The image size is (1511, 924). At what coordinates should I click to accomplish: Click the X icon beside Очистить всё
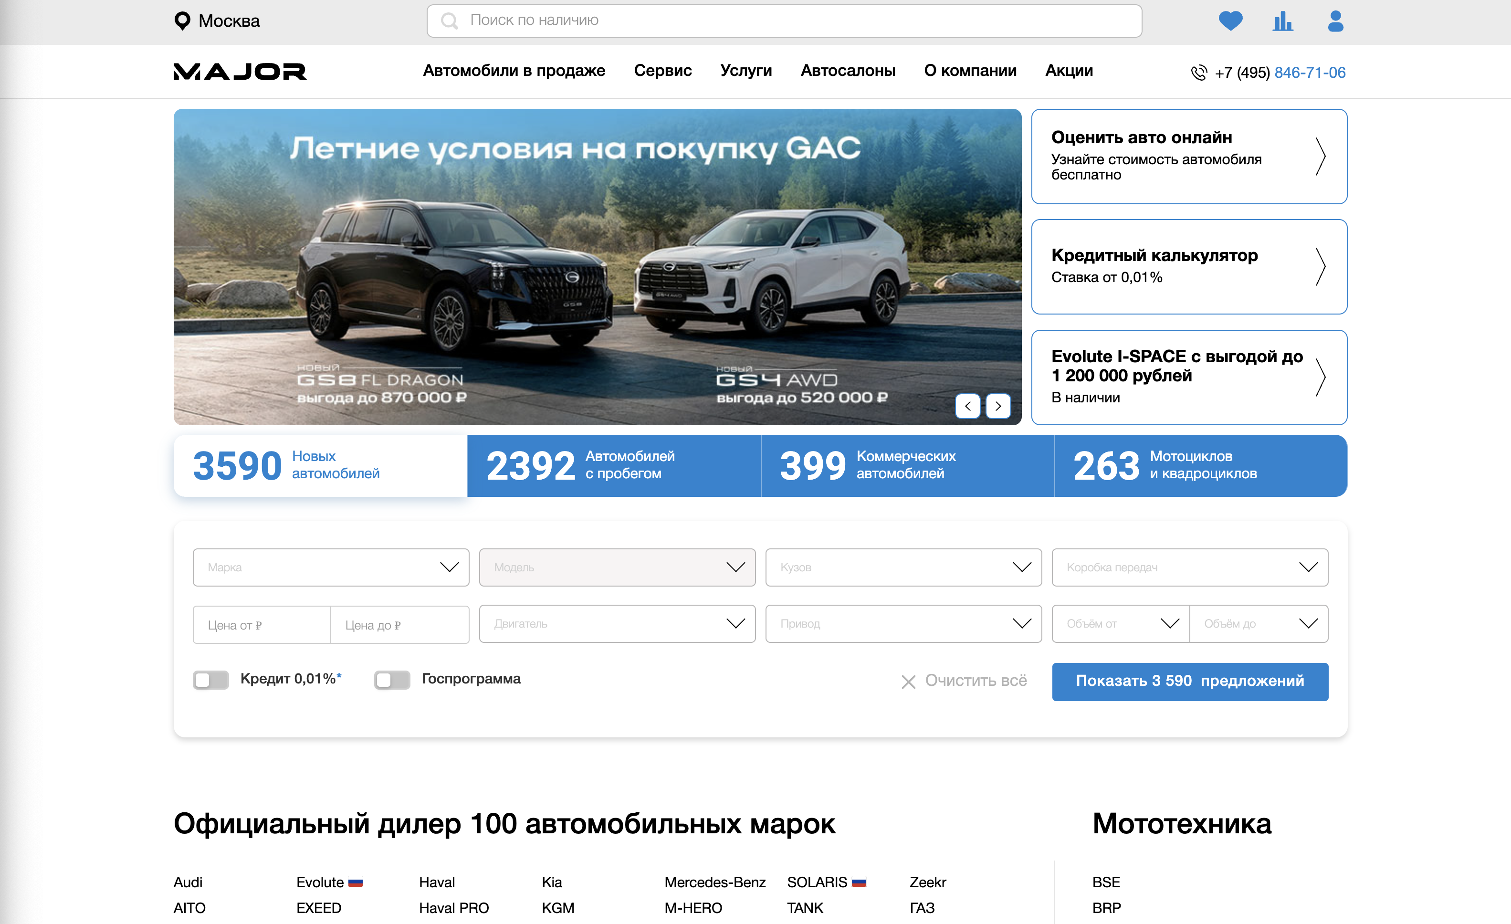pyautogui.click(x=908, y=681)
